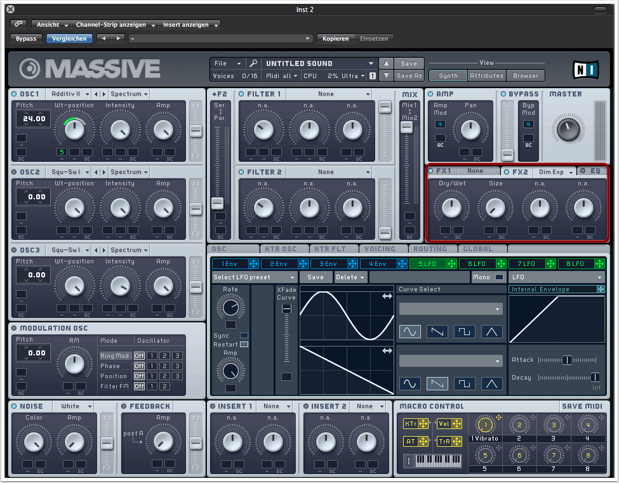The height and width of the screenshot is (483, 619).
Task: Select the triangle wave shape in the lower curve row
Action: [491, 383]
